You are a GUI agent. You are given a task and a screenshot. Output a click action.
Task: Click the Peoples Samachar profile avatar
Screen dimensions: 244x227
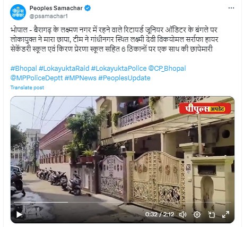tap(18, 12)
